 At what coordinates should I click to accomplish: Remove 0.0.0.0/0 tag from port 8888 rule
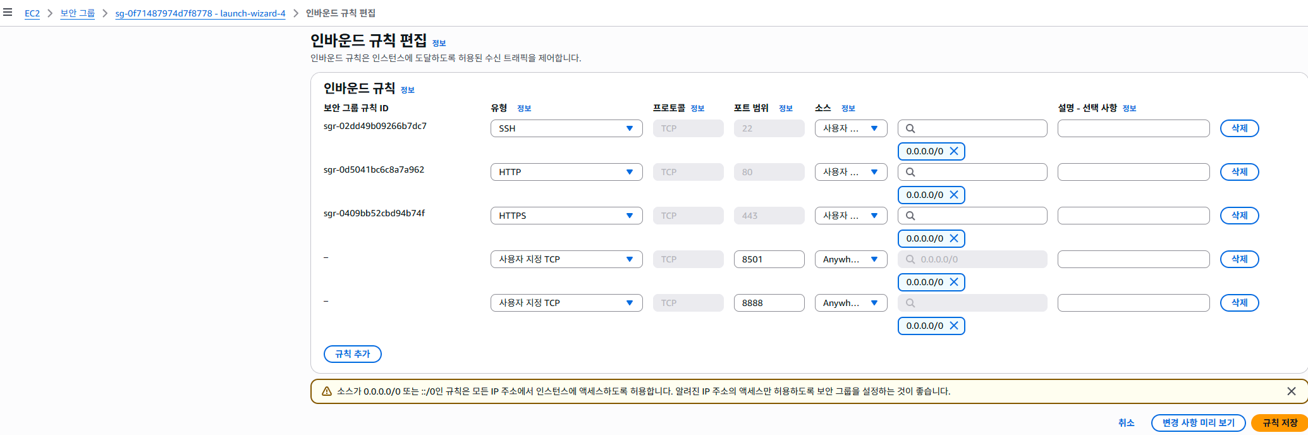(x=954, y=326)
